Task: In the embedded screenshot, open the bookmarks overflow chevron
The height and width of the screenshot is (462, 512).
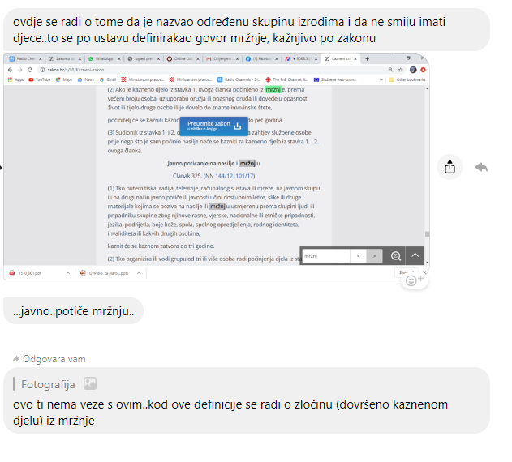Action: (381, 79)
